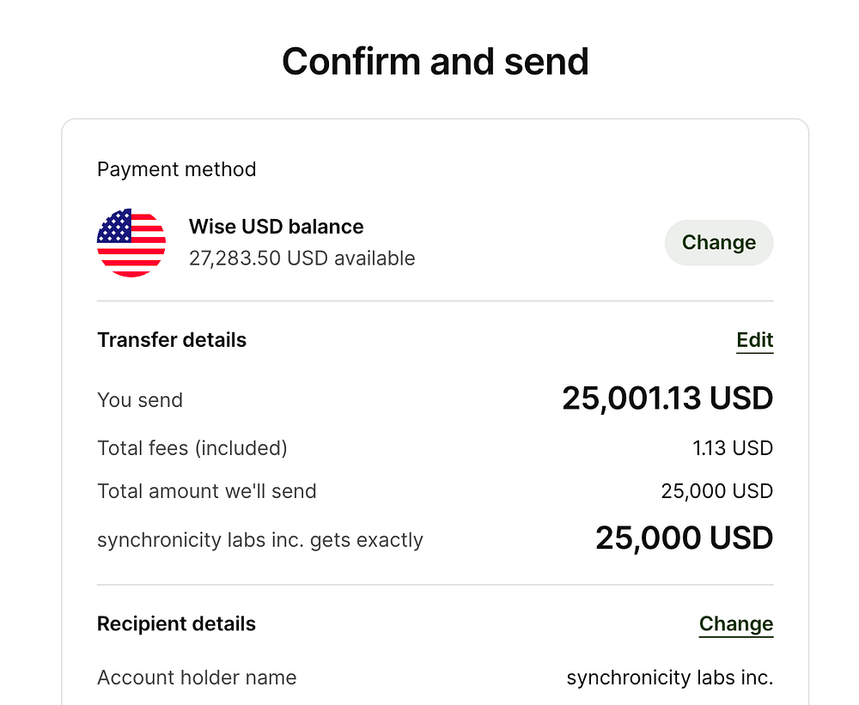Viewport: 859px width, 705px height.
Task: Click the US flag currency icon
Action: click(131, 243)
